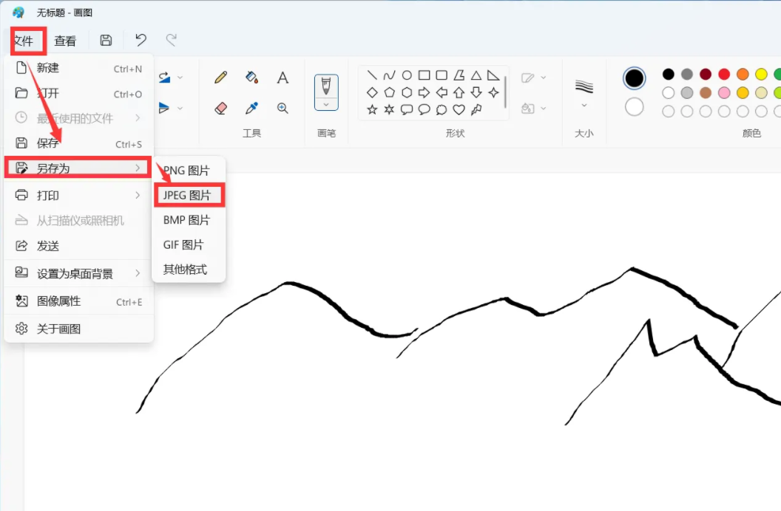Image resolution: width=781 pixels, height=511 pixels.
Task: Open the 查看 menu
Action: [65, 41]
